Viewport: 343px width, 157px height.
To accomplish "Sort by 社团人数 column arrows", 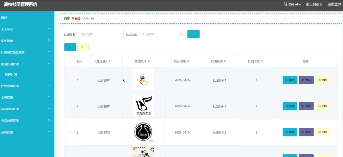I will tap(262, 61).
